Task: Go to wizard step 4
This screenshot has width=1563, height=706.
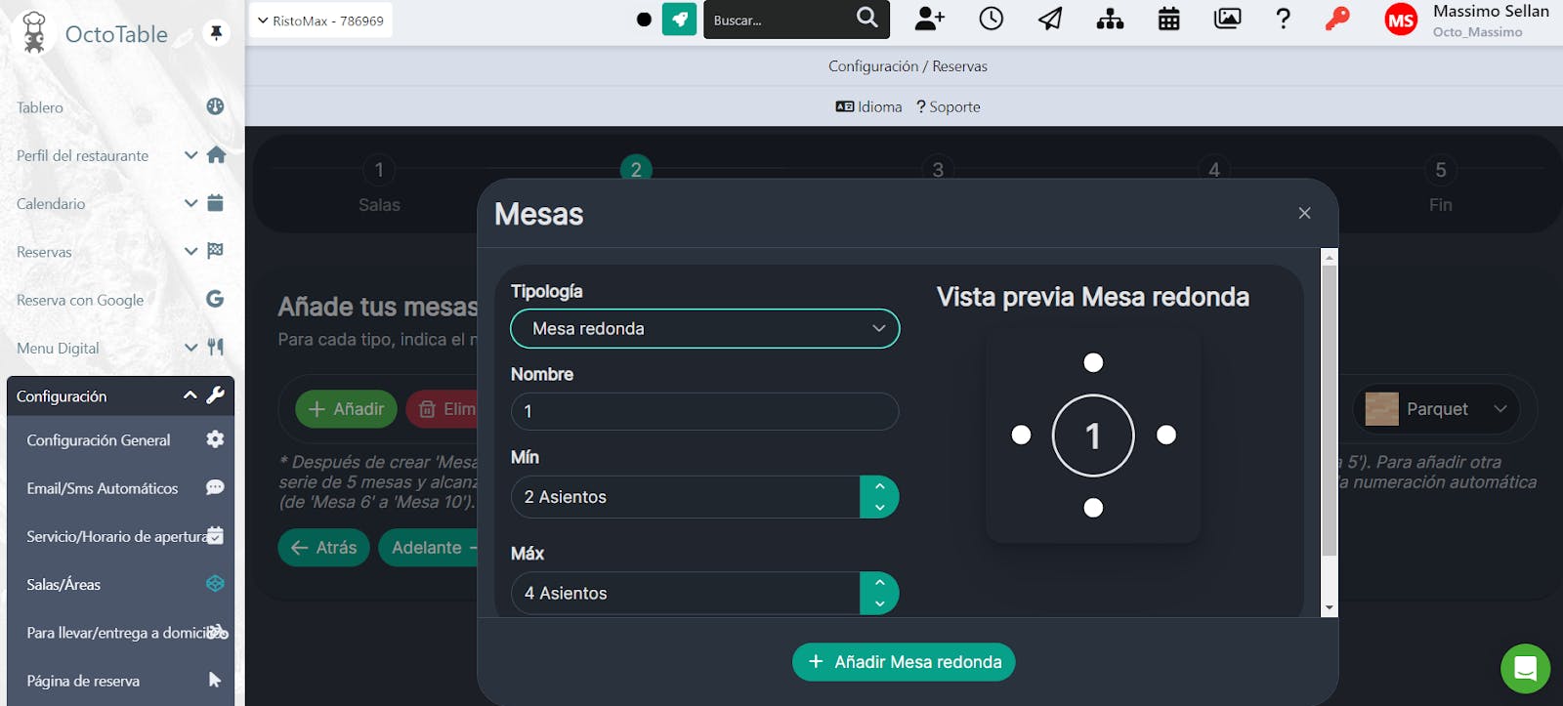Action: (1213, 169)
